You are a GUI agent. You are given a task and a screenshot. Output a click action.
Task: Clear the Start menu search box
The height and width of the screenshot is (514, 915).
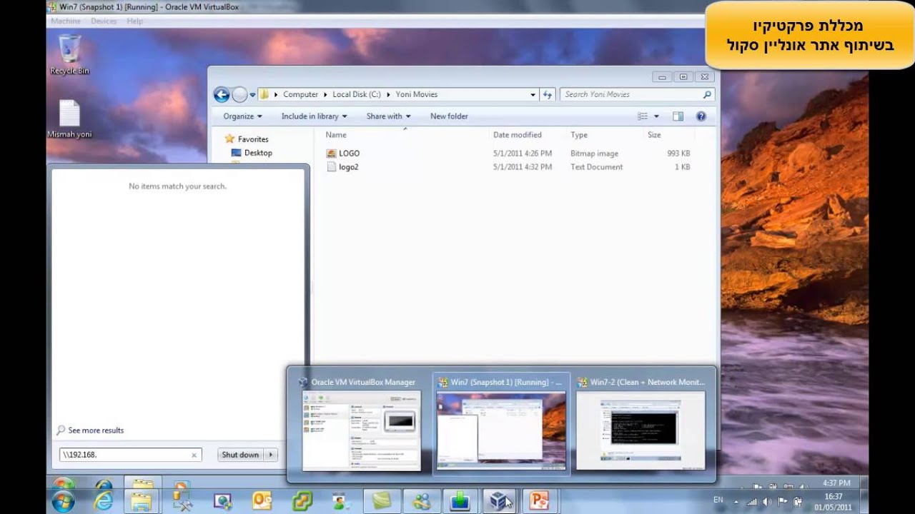tap(194, 455)
